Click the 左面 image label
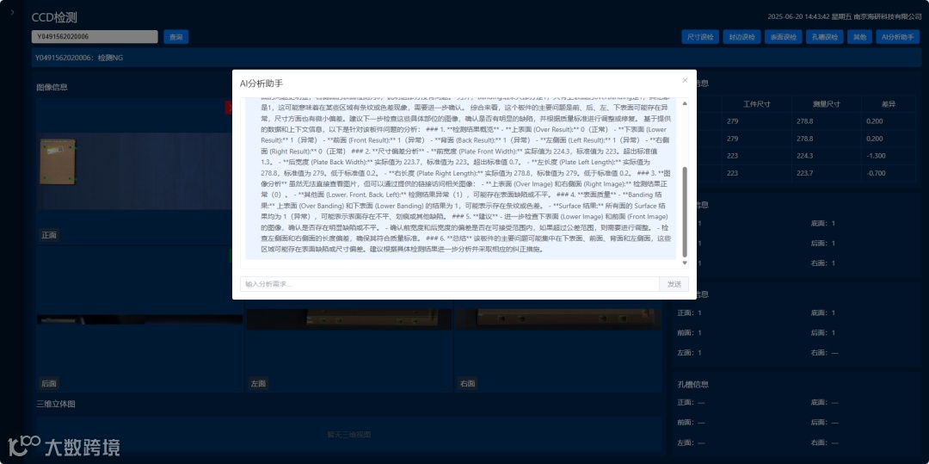This screenshot has width=929, height=464. click(258, 383)
